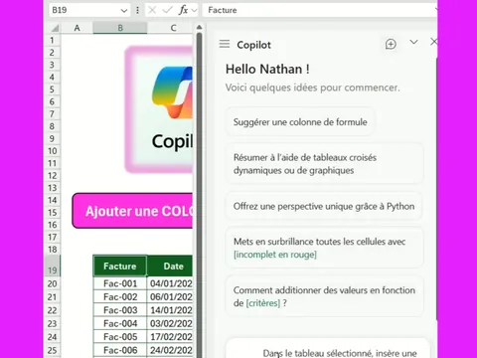The width and height of the screenshot is (477, 358).
Task: Start a new Copilot chat
Action: coord(391,44)
